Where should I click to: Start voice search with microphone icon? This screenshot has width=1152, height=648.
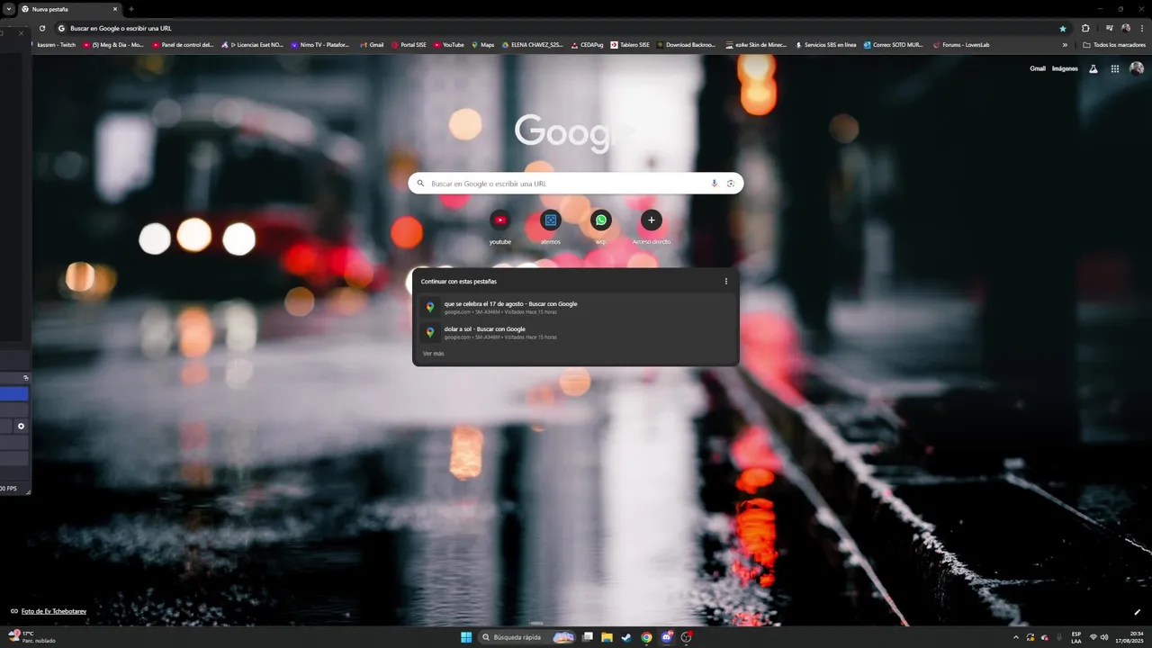pyautogui.click(x=715, y=184)
